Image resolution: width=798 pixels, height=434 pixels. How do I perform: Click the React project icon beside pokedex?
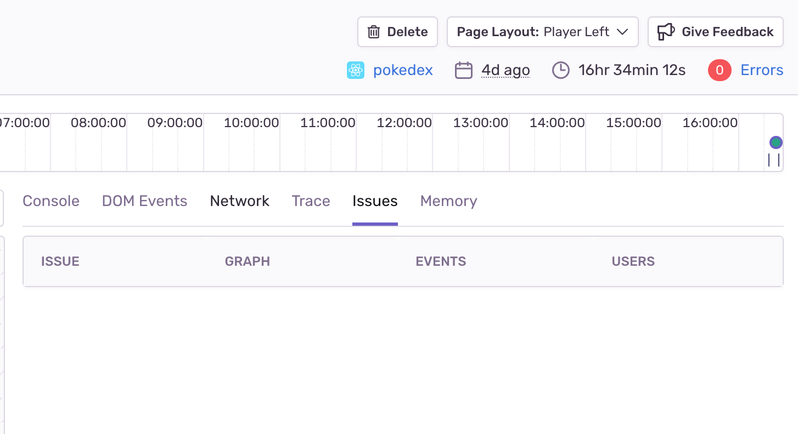point(356,70)
